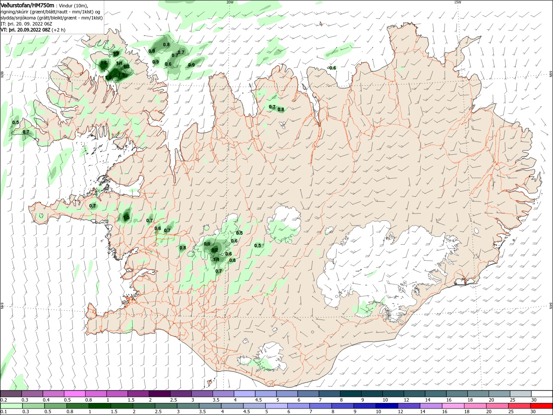Screen dimensions: 553x415
Task: Click the 1.2 precipitation value on the map
Action: [214, 250]
